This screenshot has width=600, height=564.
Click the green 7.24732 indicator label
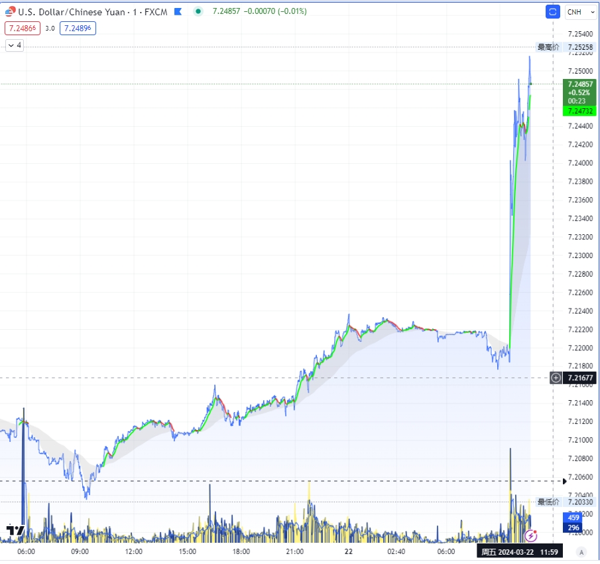579,111
